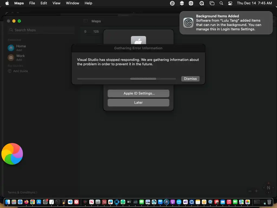277x208 pixels.
Task: Open Spotlight search in menu bar
Action: coord(221,3)
